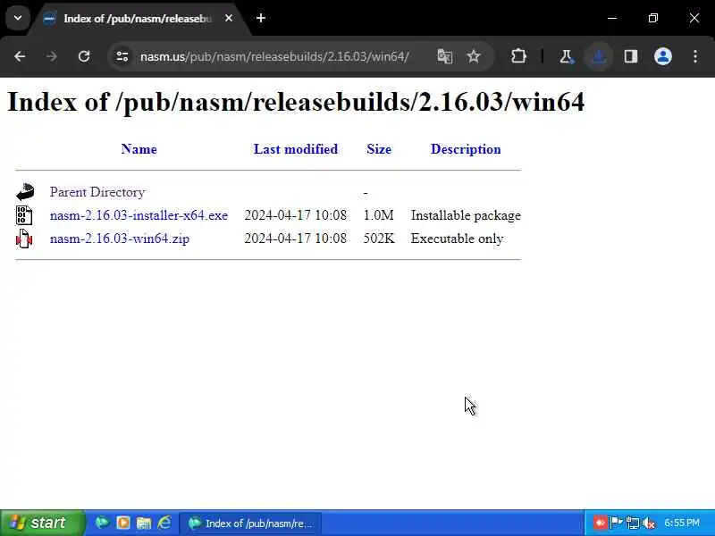
Task: Click the translate page icon
Action: point(444,56)
